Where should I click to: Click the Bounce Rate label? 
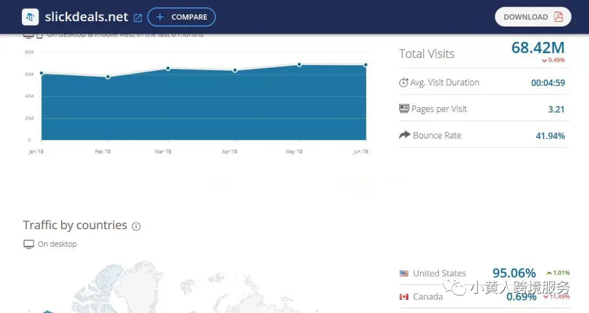(437, 136)
